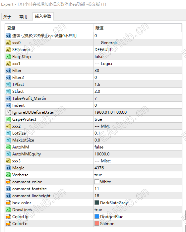This screenshot has height=232, width=186.
Task: Select the MaxLotSize variable name
Action: pos(23,140)
